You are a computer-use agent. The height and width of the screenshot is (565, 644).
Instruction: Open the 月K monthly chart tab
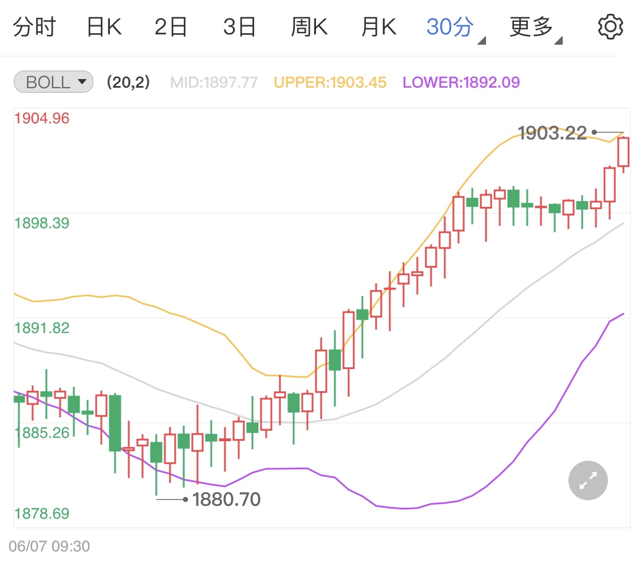(x=379, y=27)
